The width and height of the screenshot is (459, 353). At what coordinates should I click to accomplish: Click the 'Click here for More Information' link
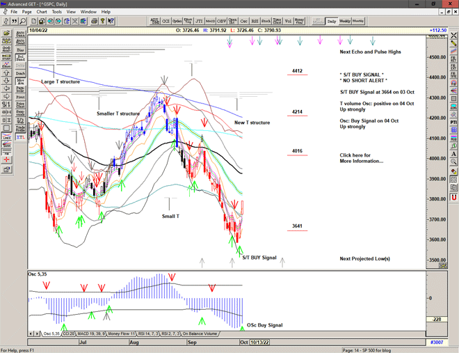[x=361, y=158]
